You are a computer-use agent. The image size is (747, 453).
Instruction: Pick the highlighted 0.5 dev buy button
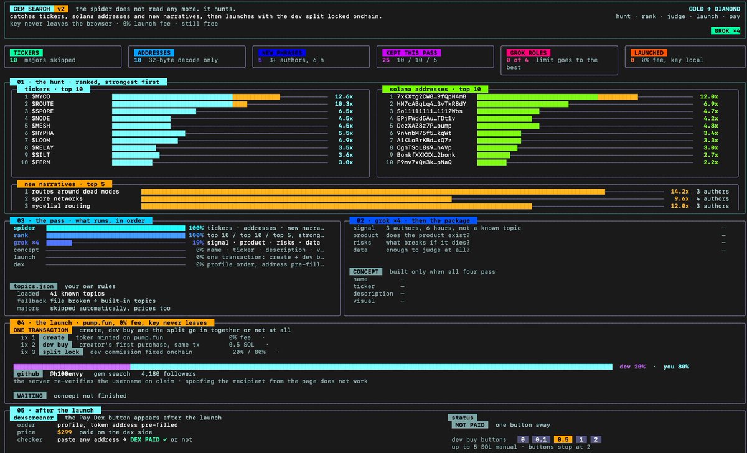click(x=563, y=440)
